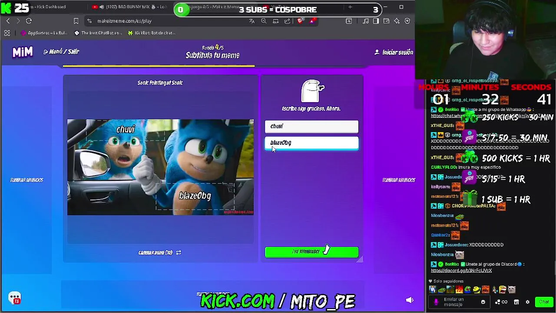Click the purple microphone icon in Kick chat
The height and width of the screenshot is (313, 556).
click(436, 302)
